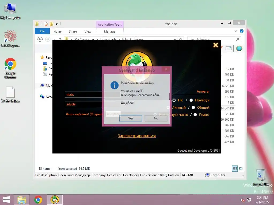Click fdfs in the address breadcrumb

pos(125,39)
